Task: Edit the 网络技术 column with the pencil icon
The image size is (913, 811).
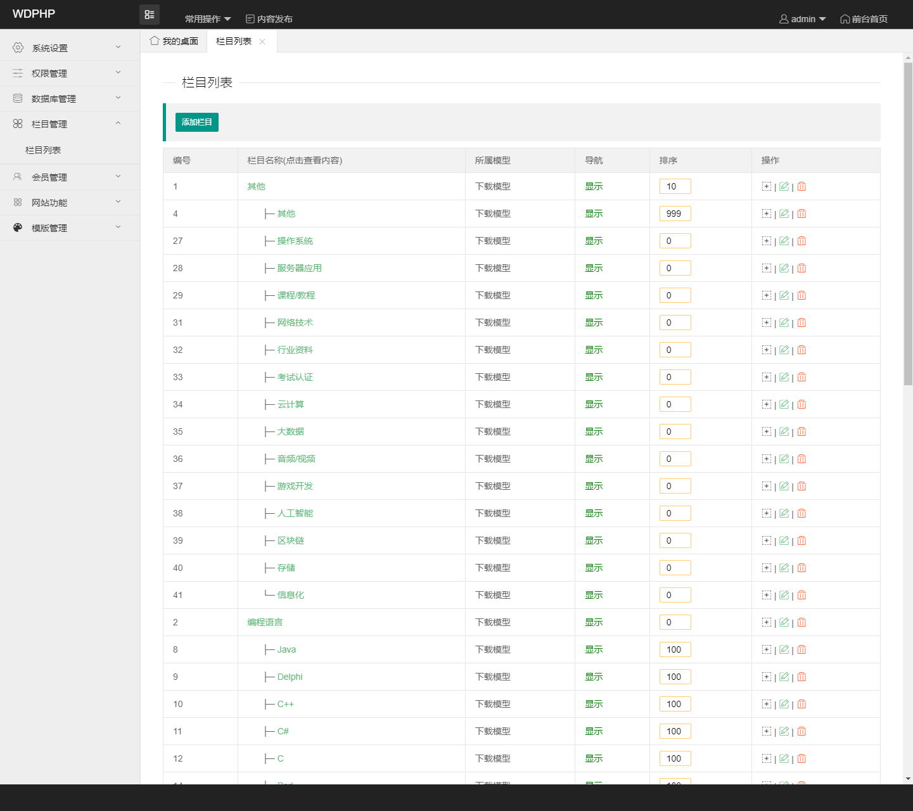Action: pos(784,322)
